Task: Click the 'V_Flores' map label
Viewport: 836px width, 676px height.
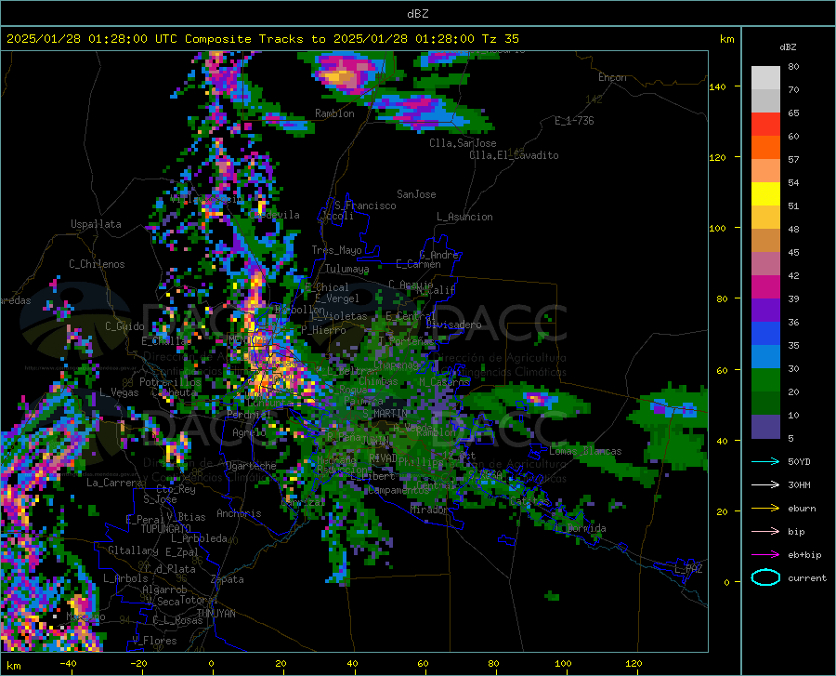Action: (154, 641)
